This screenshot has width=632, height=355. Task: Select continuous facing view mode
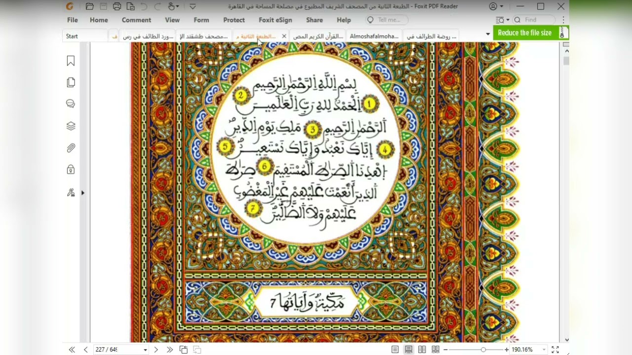pyautogui.click(x=435, y=350)
